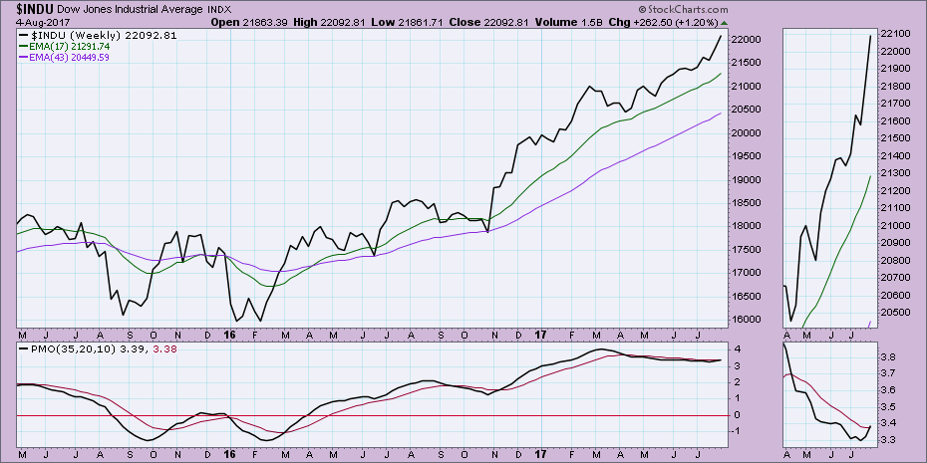Click the $INDU ticker symbol title
This screenshot has width=927, height=463.
tap(37, 9)
